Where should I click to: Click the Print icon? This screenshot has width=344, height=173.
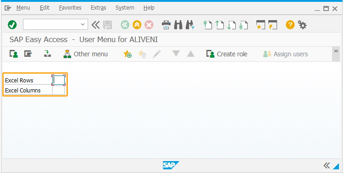click(x=166, y=25)
